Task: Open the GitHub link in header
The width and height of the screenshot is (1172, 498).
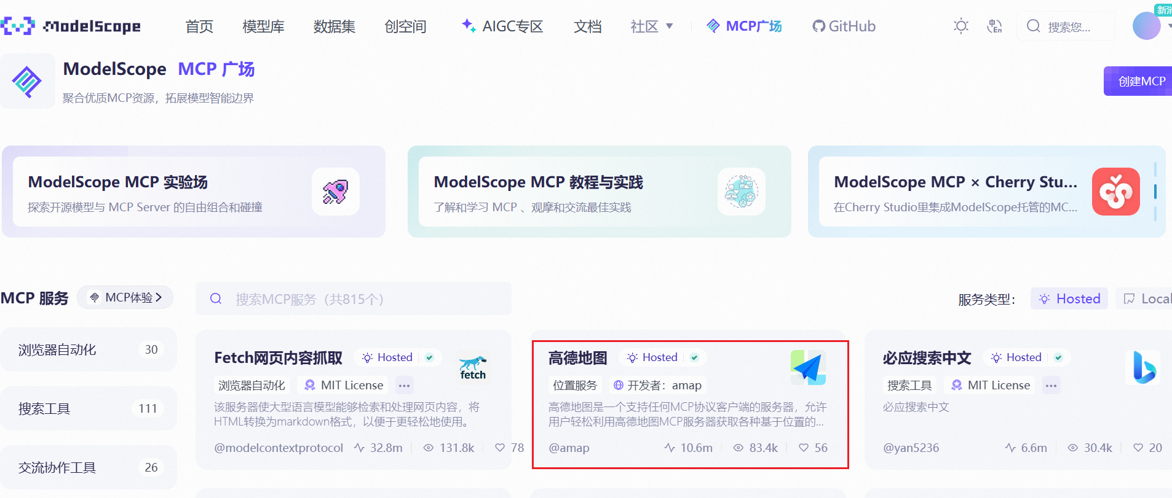Action: (844, 26)
